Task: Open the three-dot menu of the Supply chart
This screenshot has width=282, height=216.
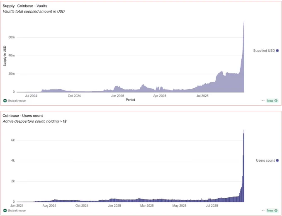Action: (263, 100)
